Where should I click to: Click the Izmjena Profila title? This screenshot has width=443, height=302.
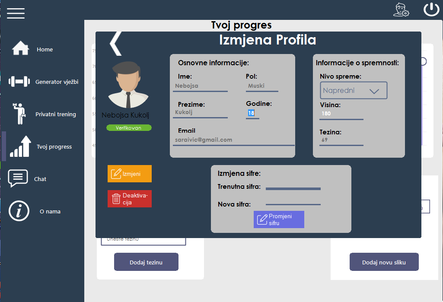click(268, 40)
